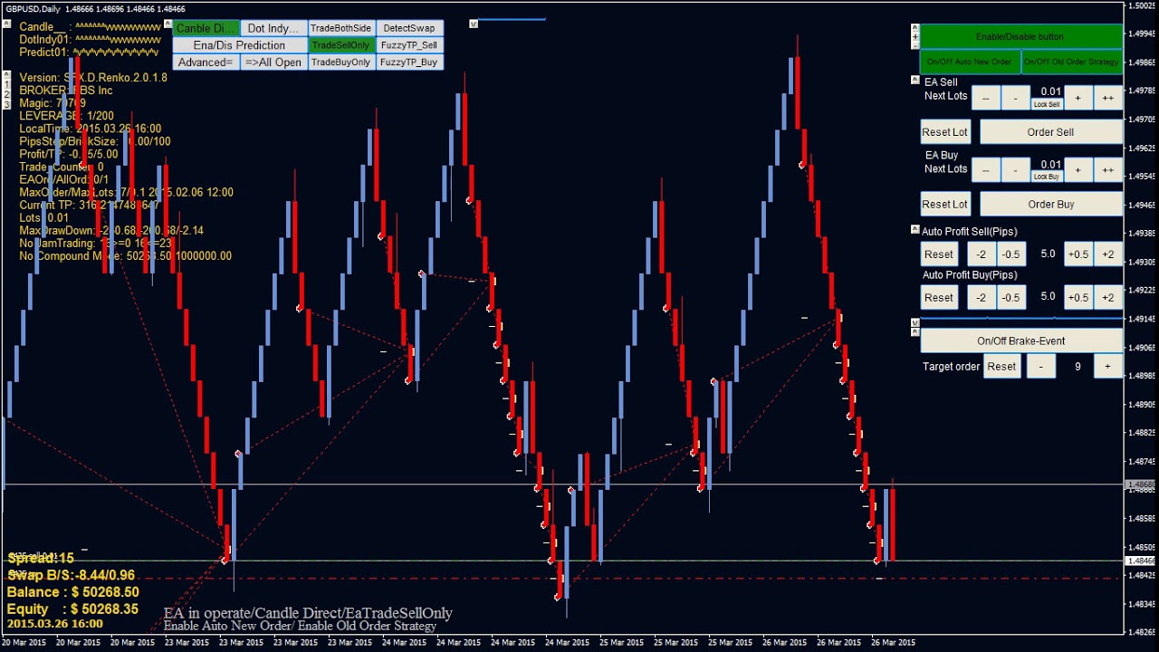Click the 1.48466 current price label on axis
This screenshot has height=652, width=1159.
point(1141,561)
